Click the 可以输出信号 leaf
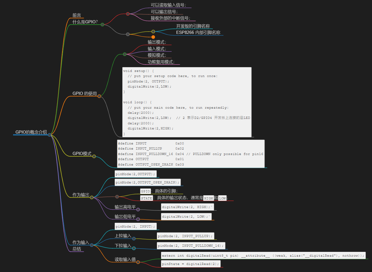 pyautogui.click(x=164, y=12)
